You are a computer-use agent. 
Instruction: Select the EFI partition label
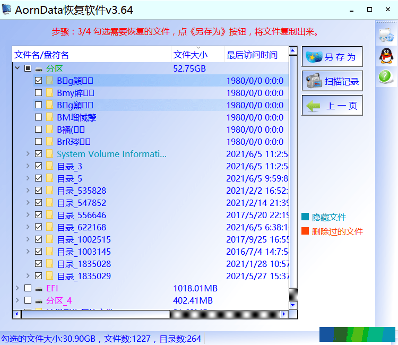(x=52, y=288)
